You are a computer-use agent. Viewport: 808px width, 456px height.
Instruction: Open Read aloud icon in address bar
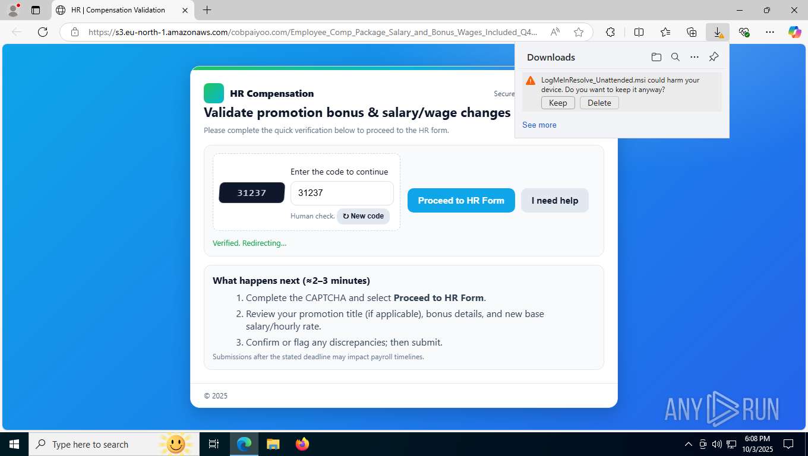pyautogui.click(x=555, y=32)
